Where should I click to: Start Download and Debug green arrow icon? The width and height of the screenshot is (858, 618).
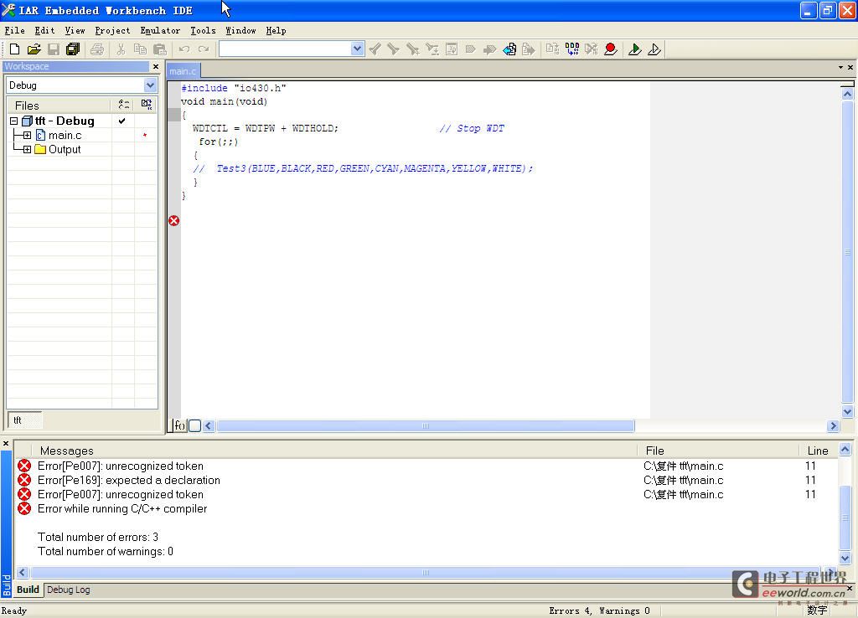coord(635,49)
